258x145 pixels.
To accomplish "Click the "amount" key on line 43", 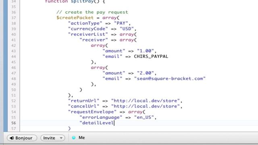I will pyautogui.click(x=114, y=51).
